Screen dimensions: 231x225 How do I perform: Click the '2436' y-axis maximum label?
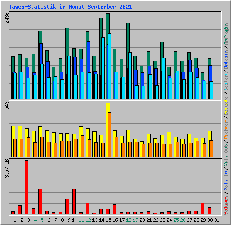click(x=7, y=18)
